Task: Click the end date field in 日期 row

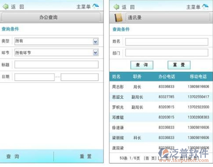Action: 79,77
